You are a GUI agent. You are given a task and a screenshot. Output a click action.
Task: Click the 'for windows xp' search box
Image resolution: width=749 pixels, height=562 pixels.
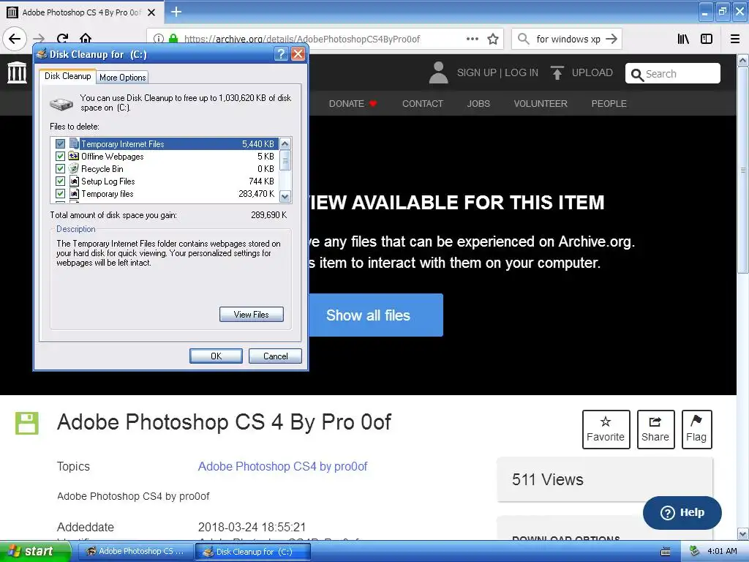pyautogui.click(x=568, y=39)
